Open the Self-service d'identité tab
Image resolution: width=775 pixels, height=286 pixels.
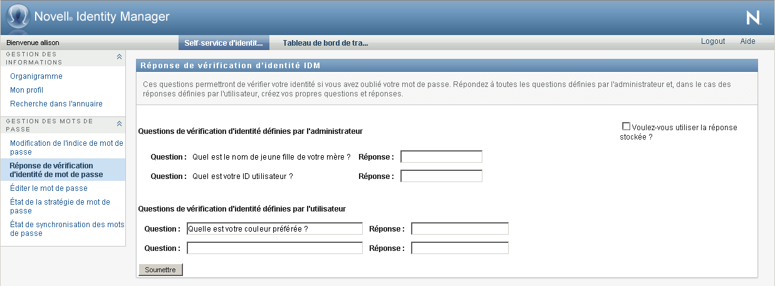click(x=224, y=43)
